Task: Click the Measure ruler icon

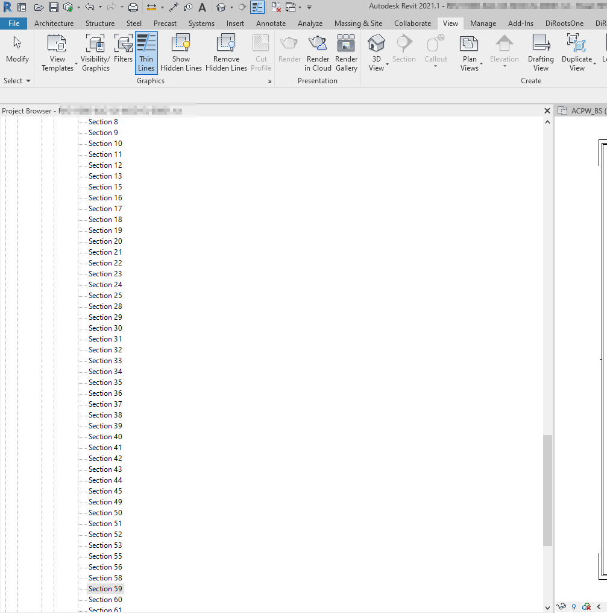Action: point(151,7)
